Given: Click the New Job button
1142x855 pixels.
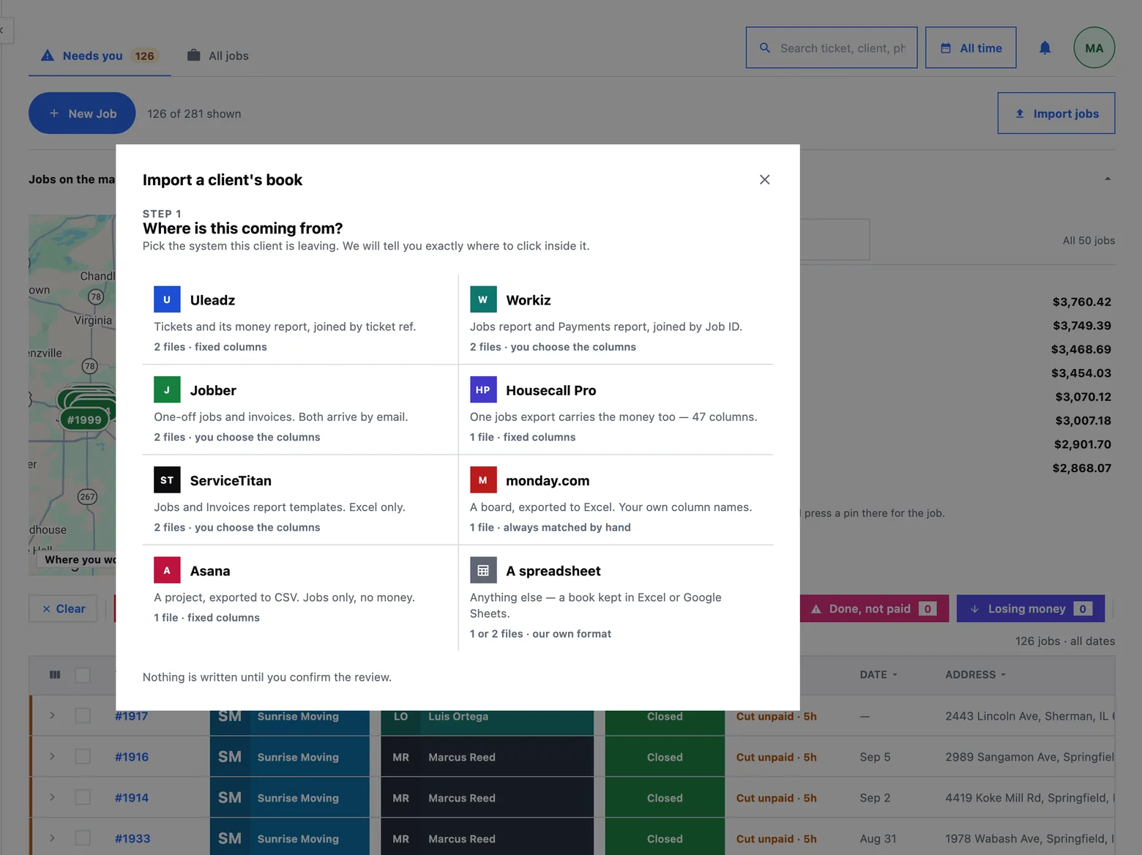Looking at the screenshot, I should 82,113.
